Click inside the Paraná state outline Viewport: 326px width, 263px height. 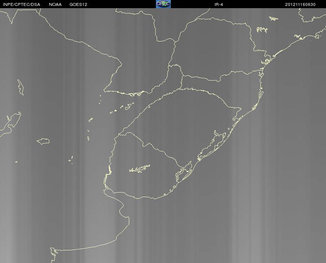tap(214, 48)
